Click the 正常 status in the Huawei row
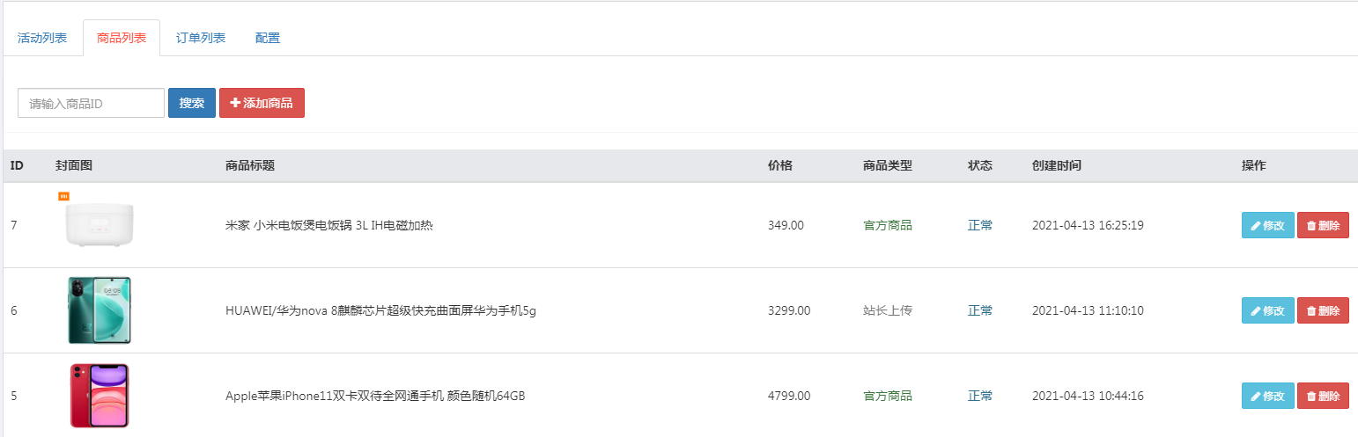Image resolution: width=1358 pixels, height=437 pixels. 980,310
